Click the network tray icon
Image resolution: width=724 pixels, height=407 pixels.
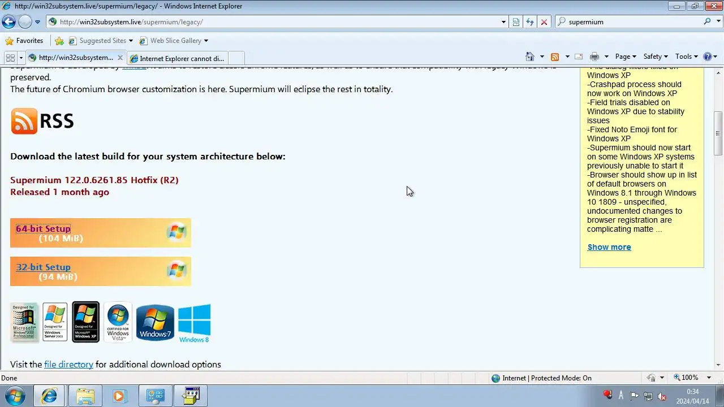click(x=648, y=396)
